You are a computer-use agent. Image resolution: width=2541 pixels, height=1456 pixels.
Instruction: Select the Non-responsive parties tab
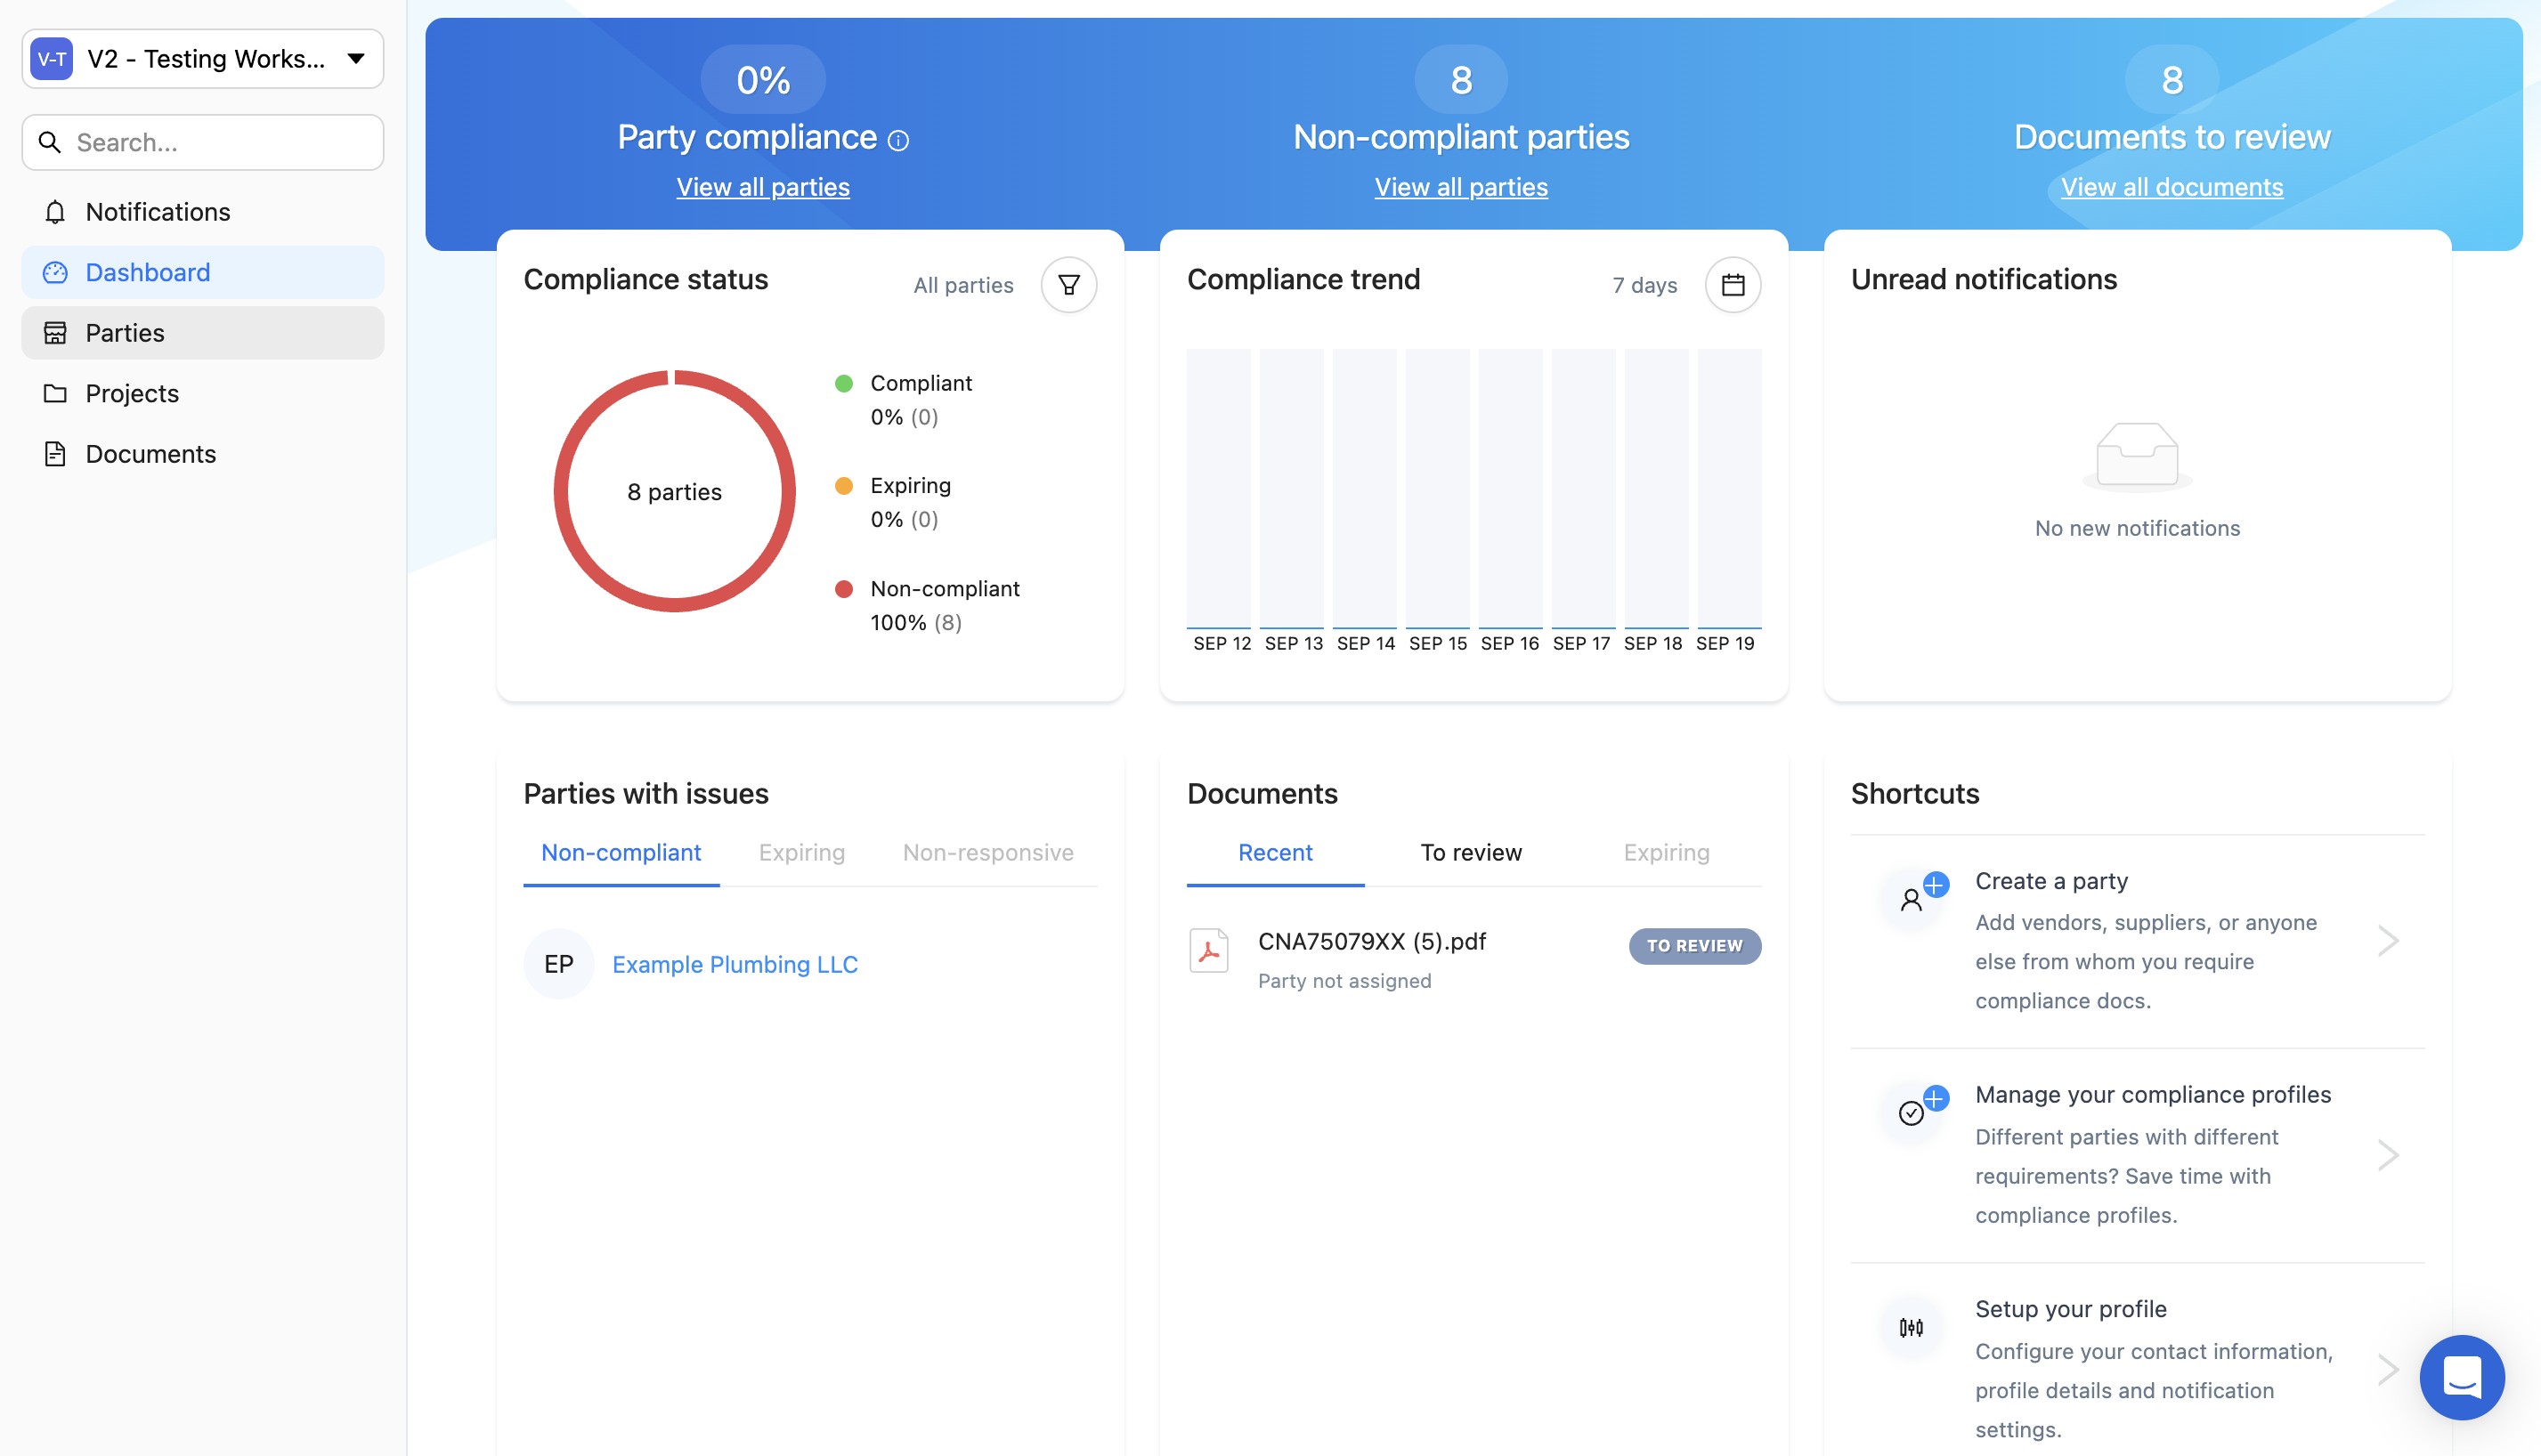coord(987,852)
